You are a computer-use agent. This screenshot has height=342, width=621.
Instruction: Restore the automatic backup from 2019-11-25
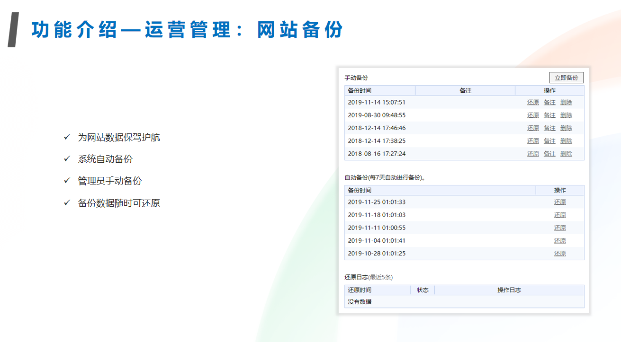coord(560,202)
